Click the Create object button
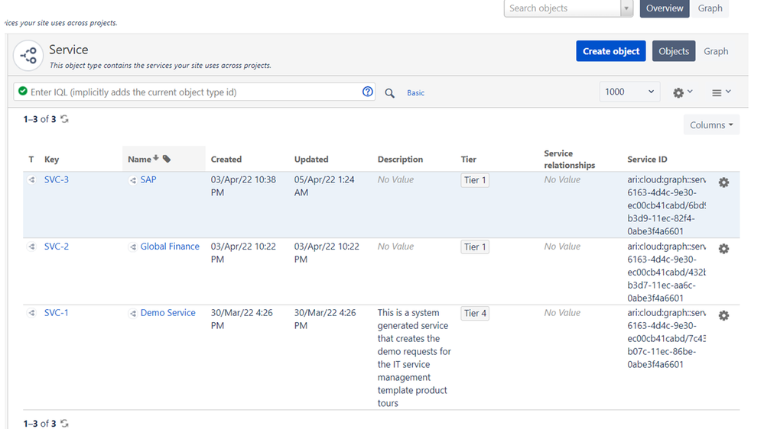Image resolution: width=764 pixels, height=429 pixels. (611, 51)
